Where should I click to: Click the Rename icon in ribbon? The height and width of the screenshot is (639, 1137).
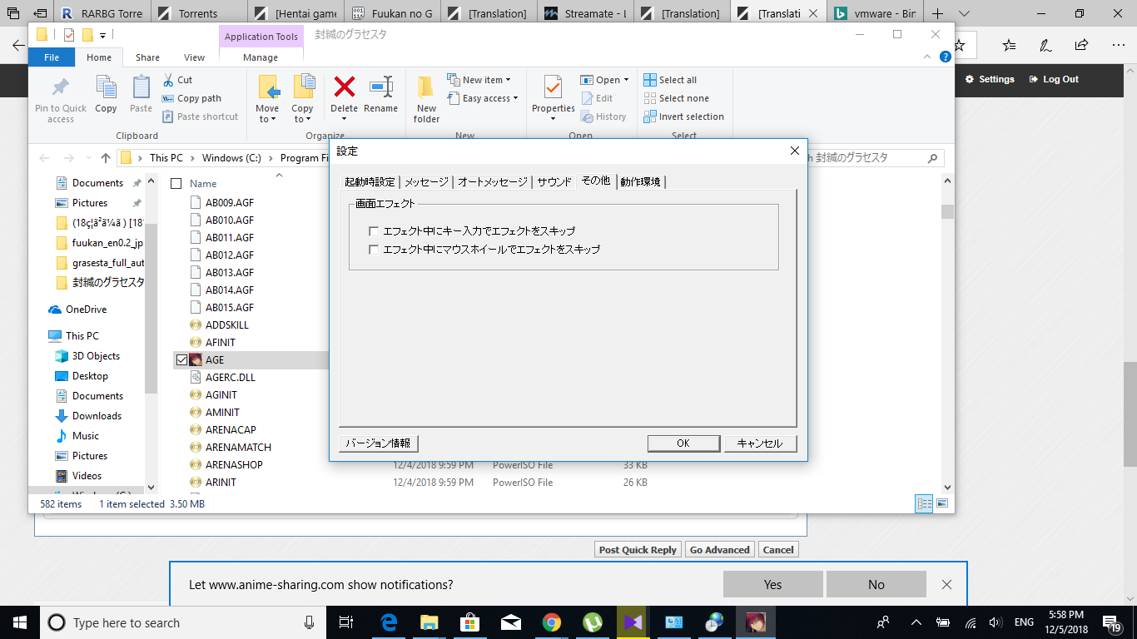[380, 88]
